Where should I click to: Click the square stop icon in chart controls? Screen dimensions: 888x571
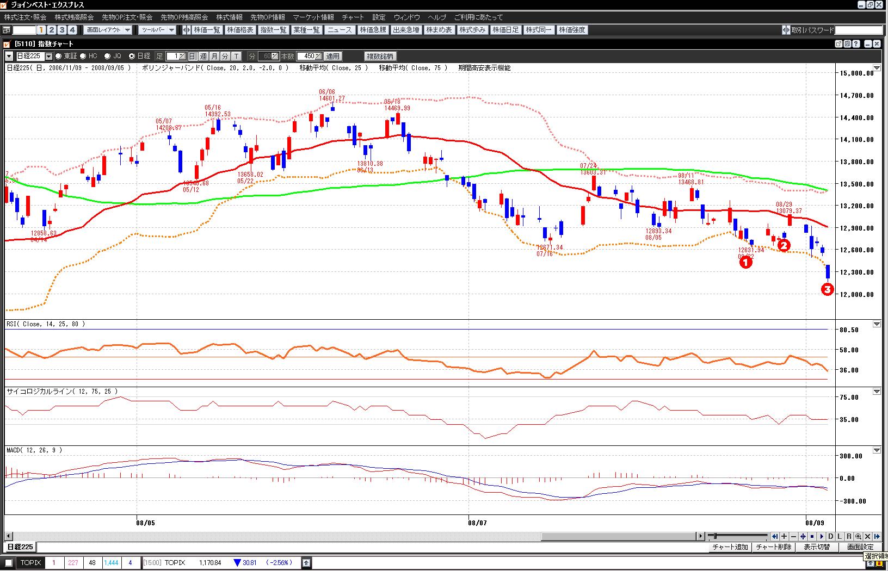pyautogui.click(x=812, y=537)
